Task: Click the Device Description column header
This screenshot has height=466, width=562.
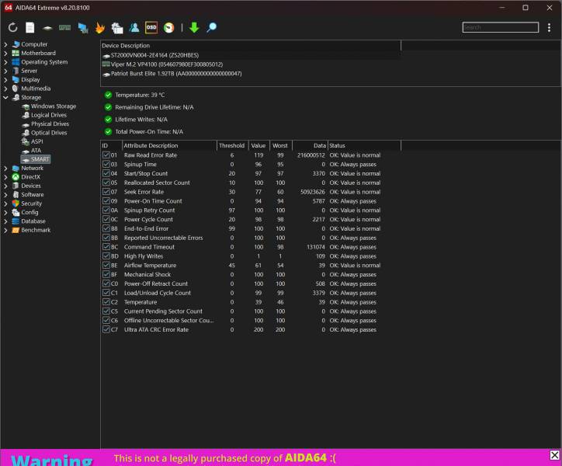Action: point(250,46)
